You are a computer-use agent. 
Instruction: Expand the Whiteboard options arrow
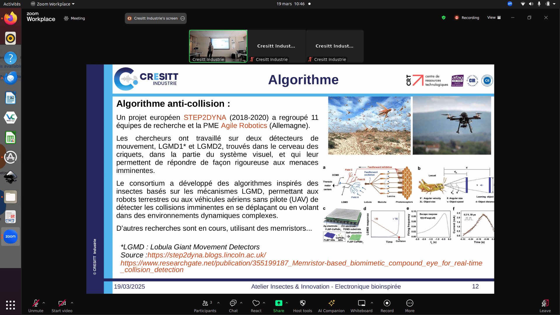[x=372, y=303]
